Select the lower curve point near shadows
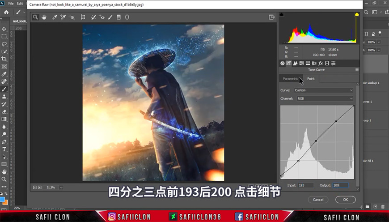Screen dimensions: 389x222 pyautogui.click(x=298, y=161)
